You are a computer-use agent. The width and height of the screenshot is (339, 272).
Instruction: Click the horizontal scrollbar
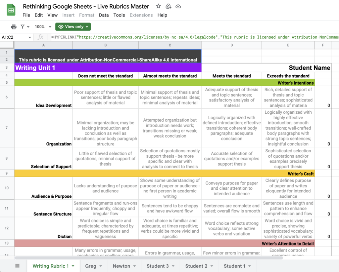pyautogui.click(x=149, y=258)
